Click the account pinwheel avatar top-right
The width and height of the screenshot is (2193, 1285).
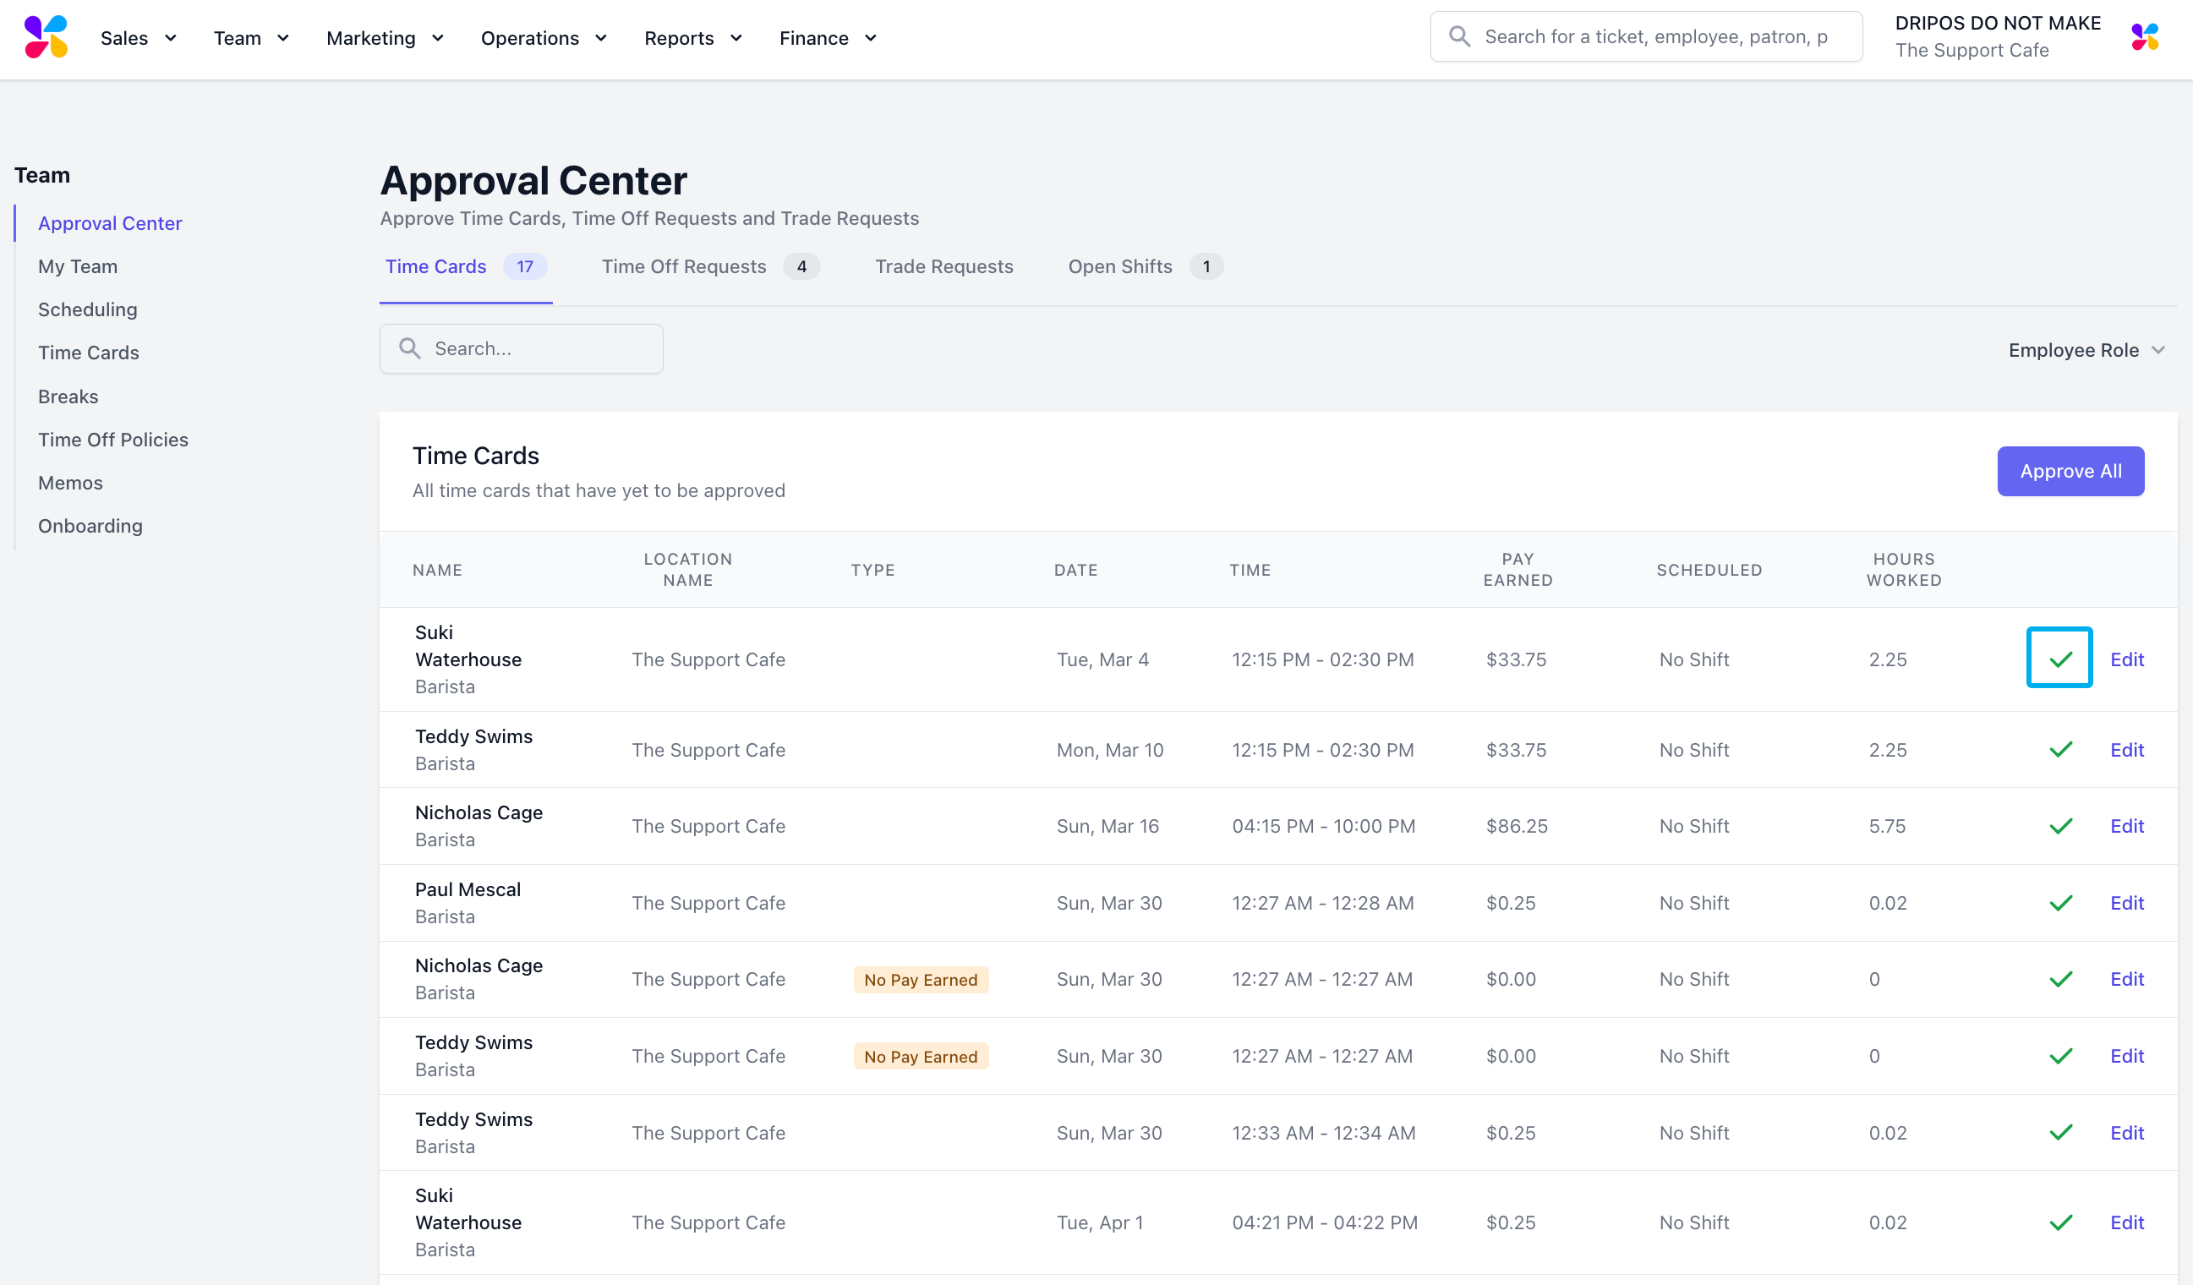pos(2144,37)
